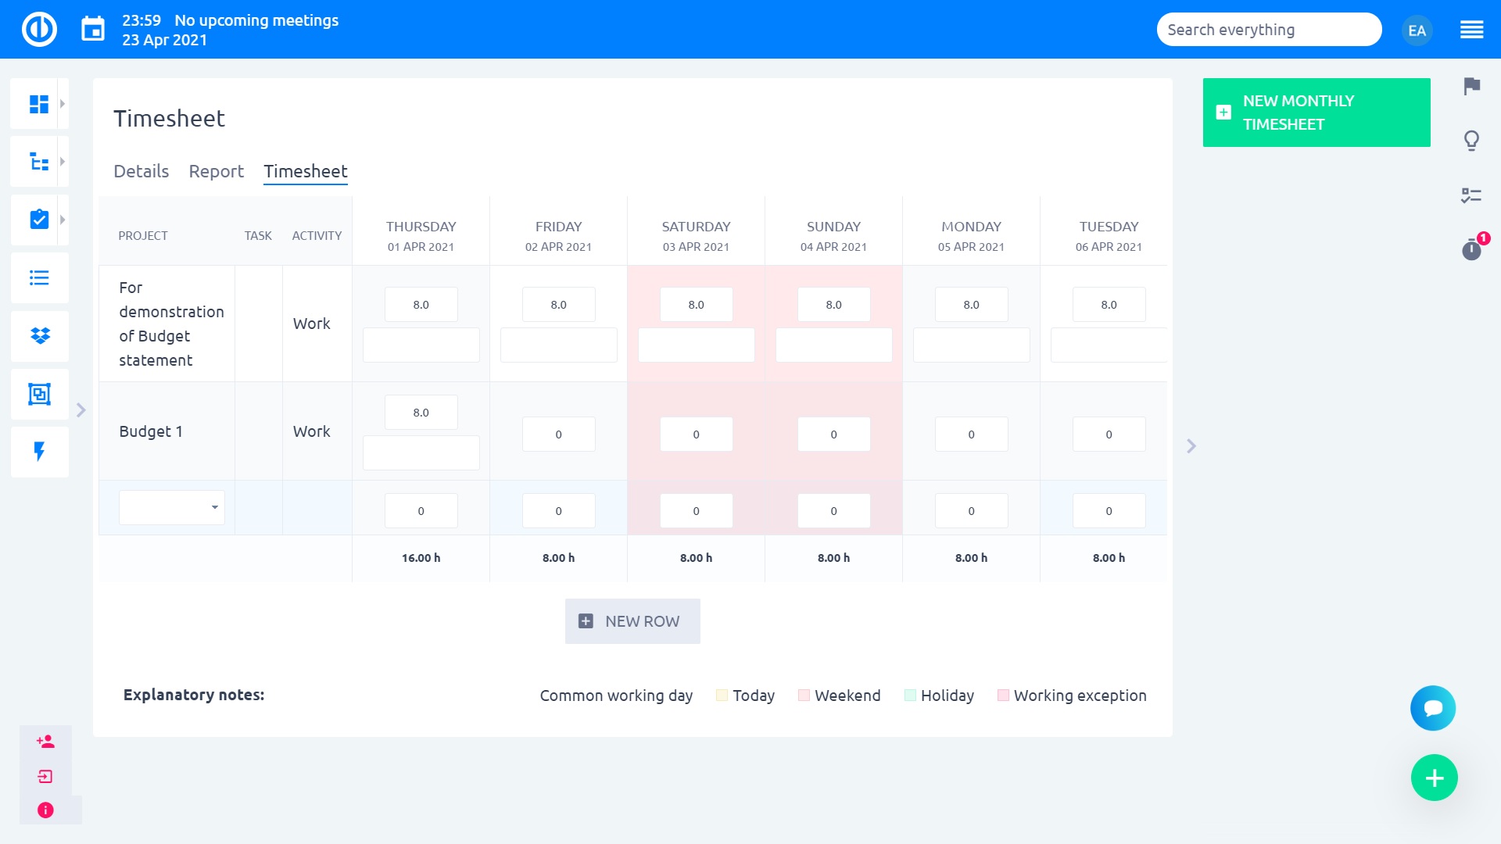The width and height of the screenshot is (1501, 844).
Task: Click the checklist icon on right edge
Action: 1473,195
